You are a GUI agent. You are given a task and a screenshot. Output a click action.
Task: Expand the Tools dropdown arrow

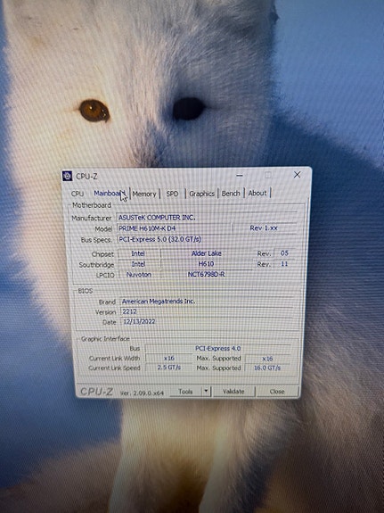pyautogui.click(x=206, y=391)
